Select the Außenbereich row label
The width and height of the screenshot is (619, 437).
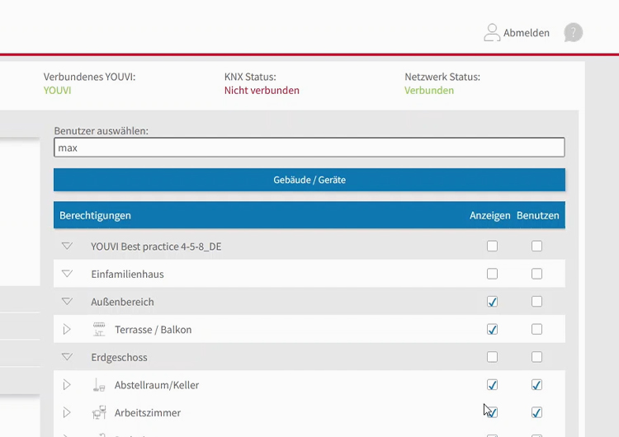122,302
